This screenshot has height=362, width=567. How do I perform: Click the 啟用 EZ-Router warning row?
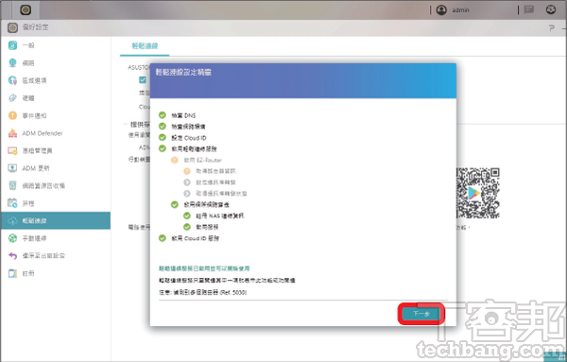[197, 160]
